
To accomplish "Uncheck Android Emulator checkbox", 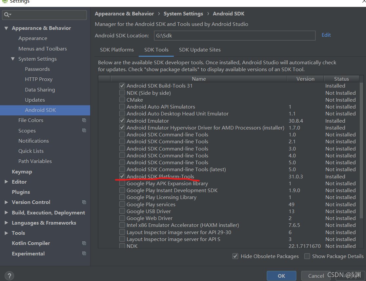I will click(x=122, y=121).
